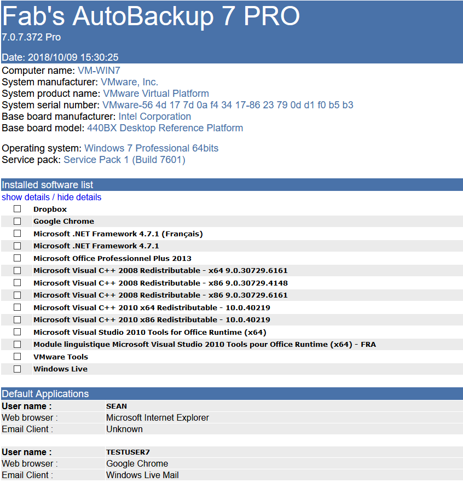Screen dimensions: 463x500
Task: Check the Dropbox checkbox
Action: (x=17, y=209)
